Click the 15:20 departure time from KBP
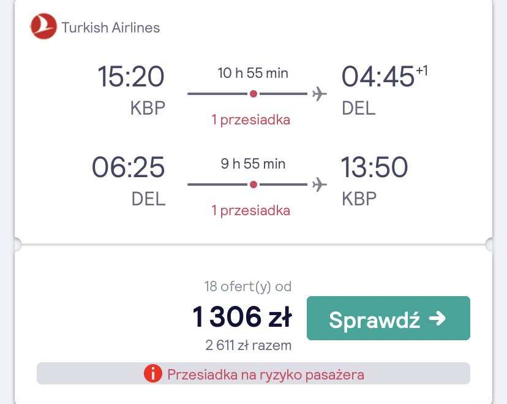The image size is (507, 404). pos(131,77)
